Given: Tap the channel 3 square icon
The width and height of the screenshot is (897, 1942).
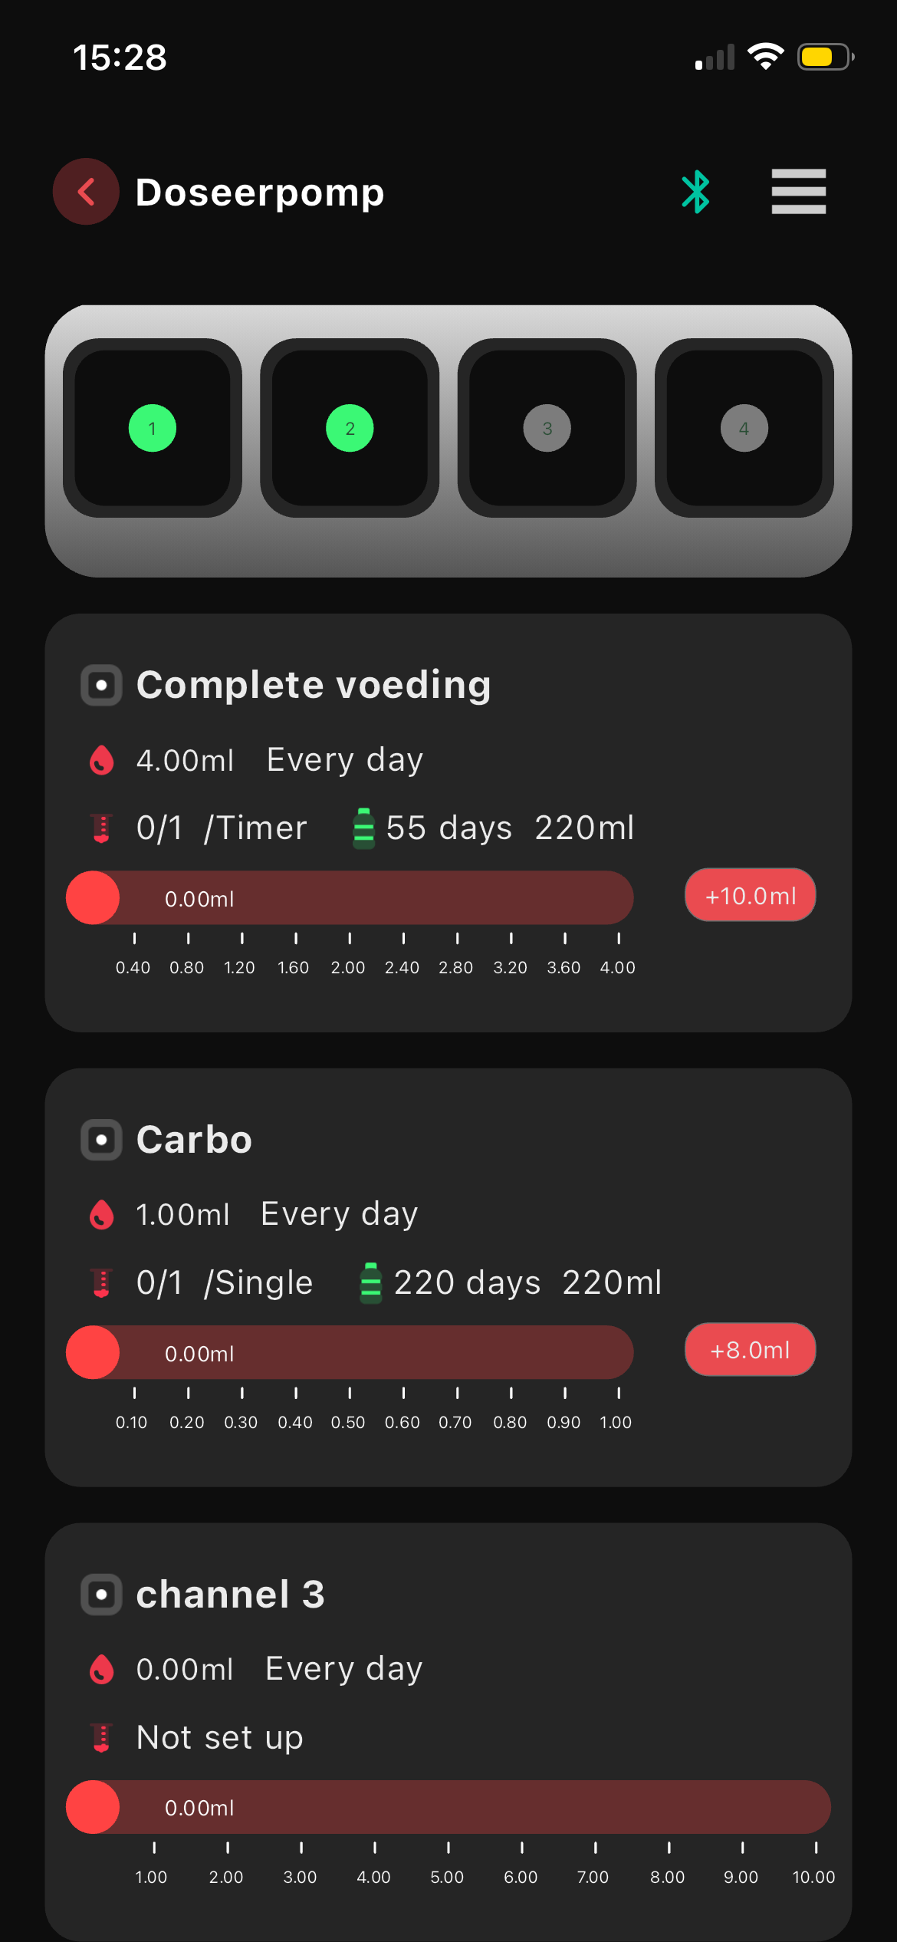Looking at the screenshot, I should pos(101,1595).
